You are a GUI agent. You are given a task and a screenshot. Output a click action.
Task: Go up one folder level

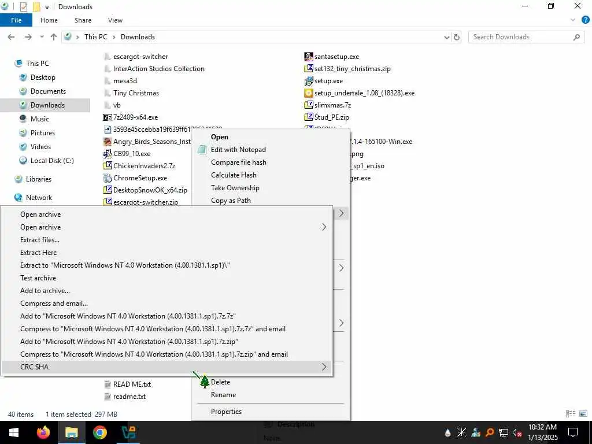(x=54, y=37)
